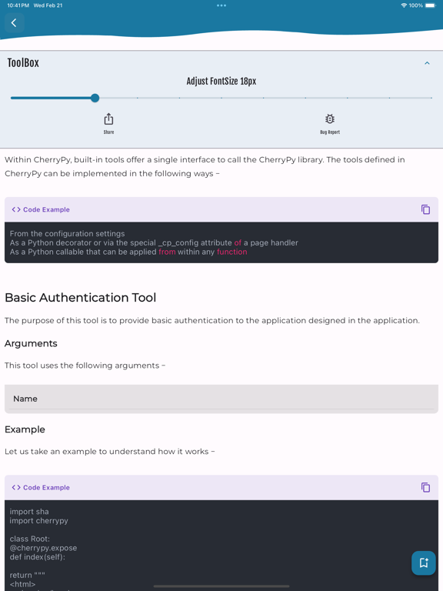Image resolution: width=443 pixels, height=591 pixels.
Task: Tap the Basic Authentication Tool heading
Action: point(80,298)
